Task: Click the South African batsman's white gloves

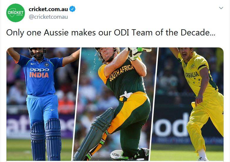Action: (134, 53)
